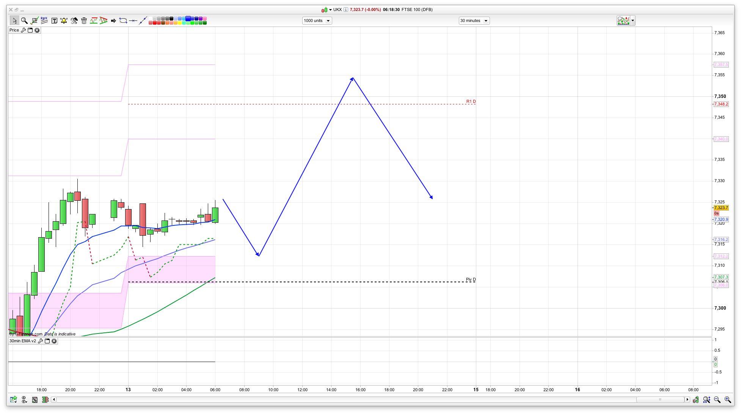Click the horizontal scrollbar right arrow

tap(687, 399)
